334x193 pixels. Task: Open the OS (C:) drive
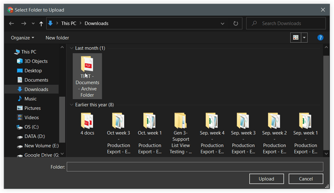coord(28,127)
